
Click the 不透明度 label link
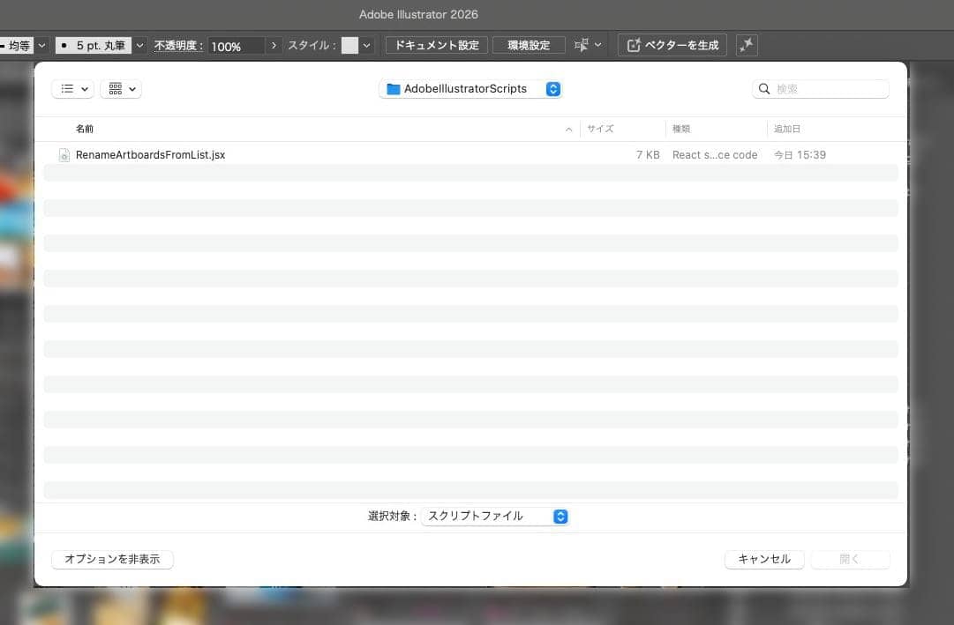pos(178,46)
